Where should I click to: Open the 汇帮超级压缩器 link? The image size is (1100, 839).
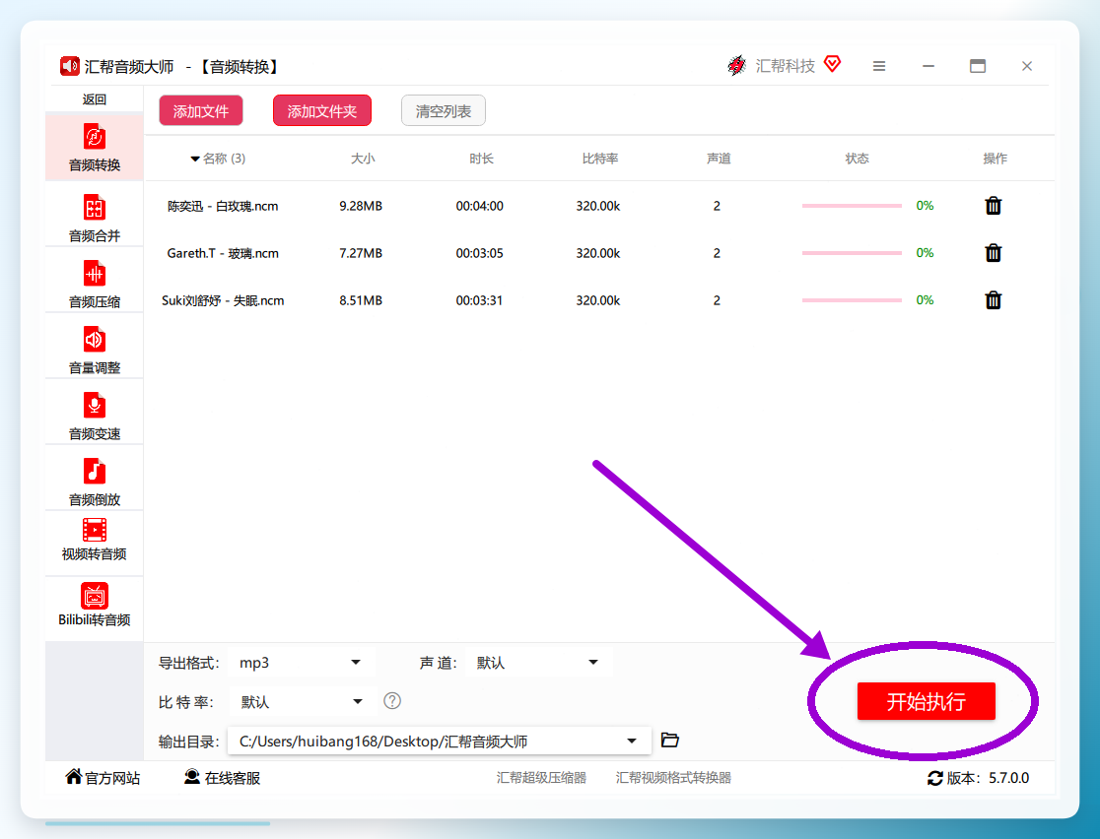pyautogui.click(x=541, y=778)
